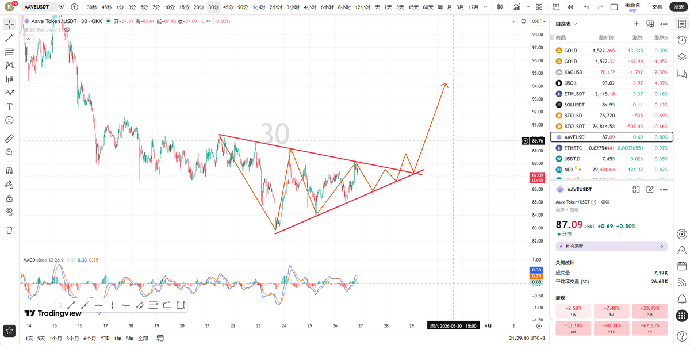The image size is (690, 345).
Task: Switch to the 15分 interval
Action: tap(184, 7)
